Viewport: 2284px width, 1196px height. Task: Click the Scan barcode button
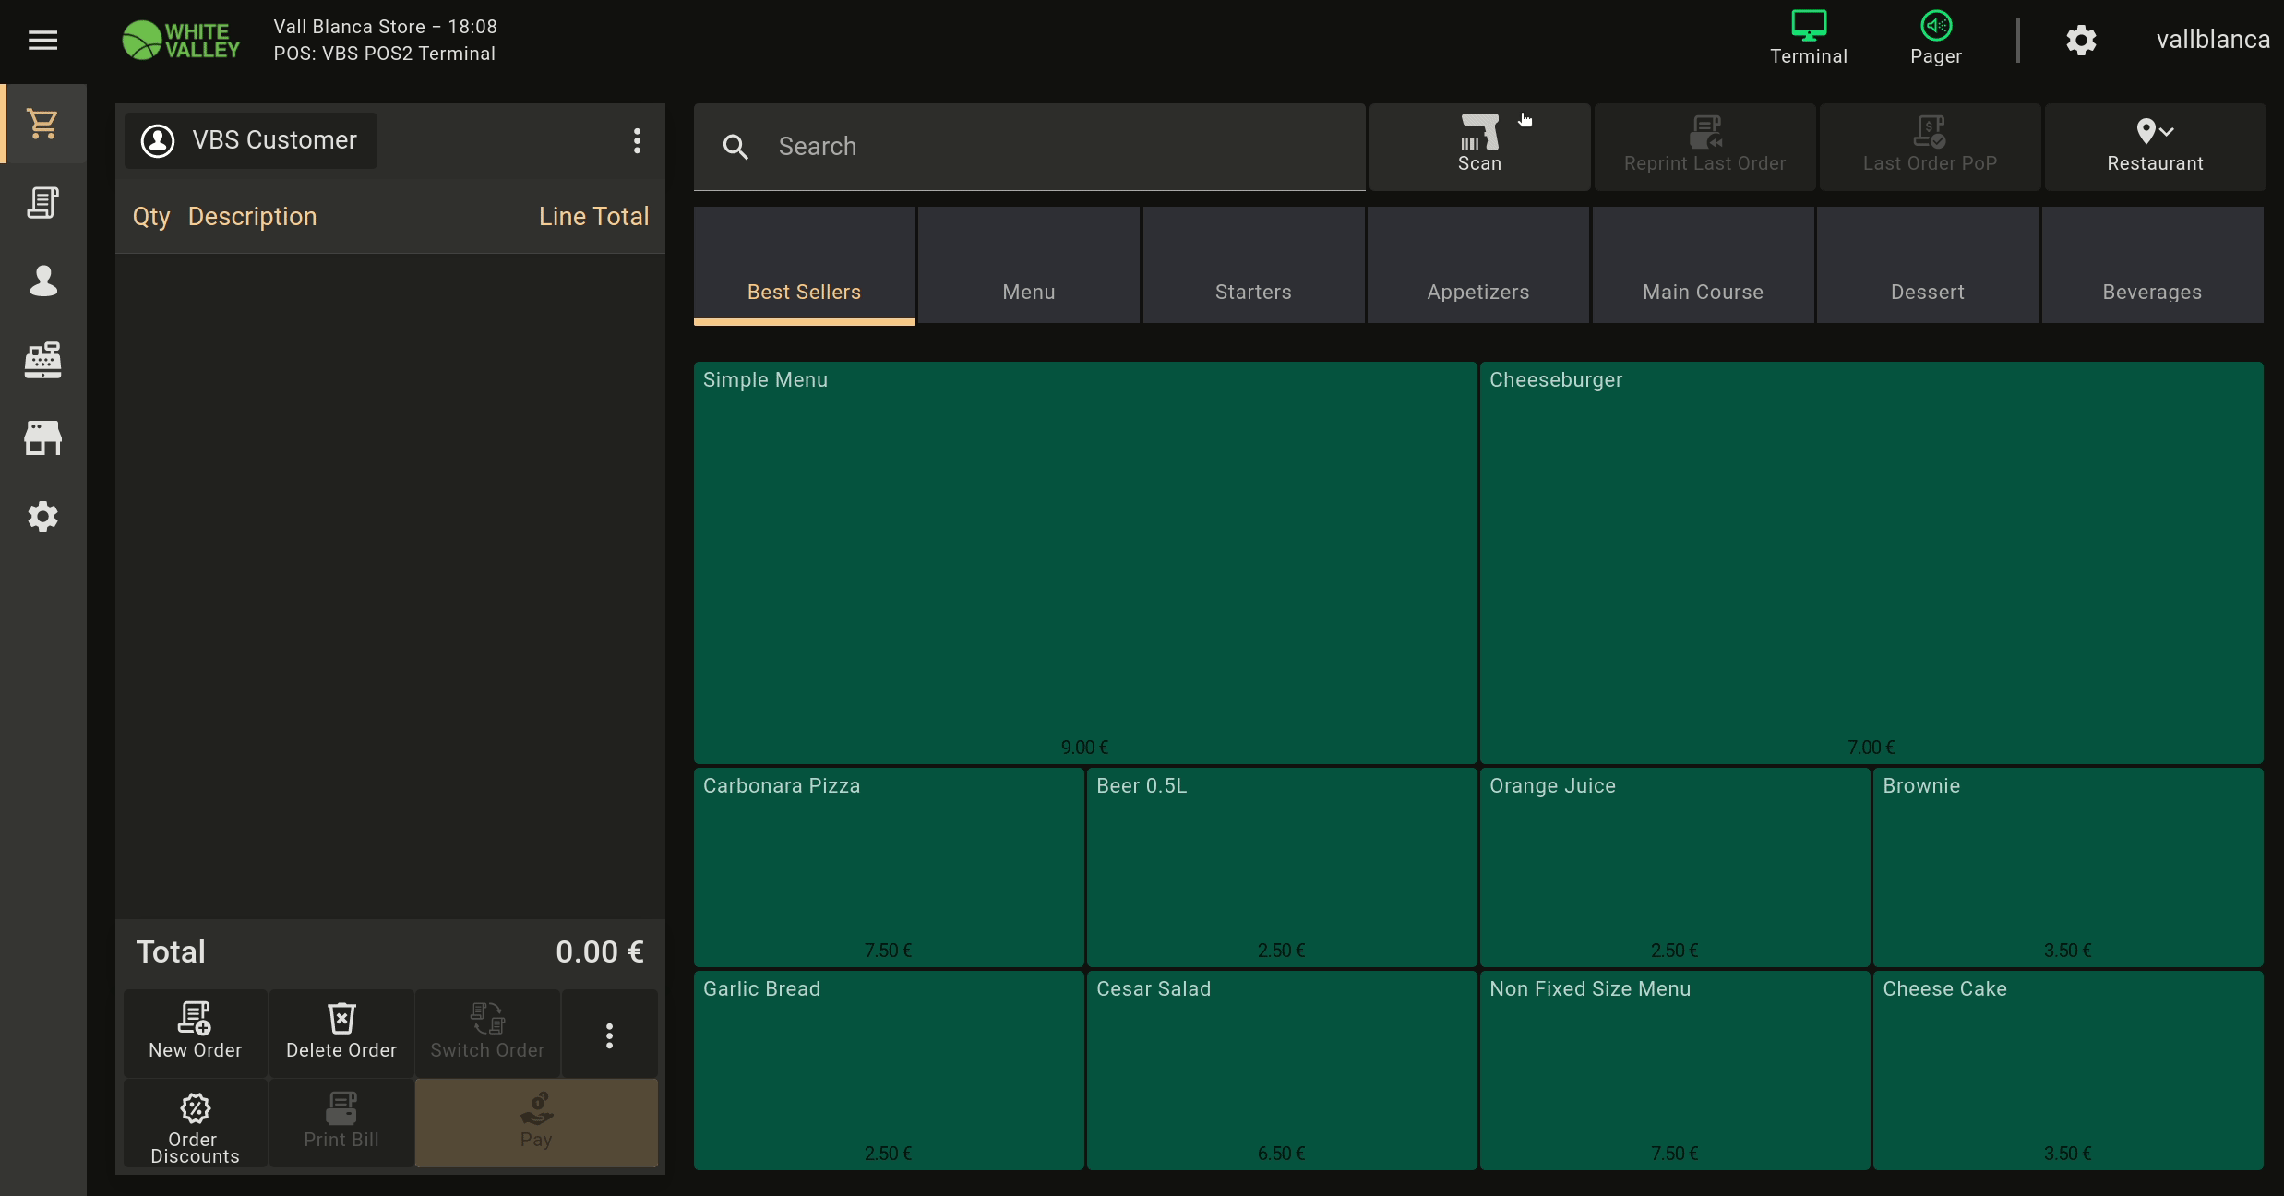1479,146
